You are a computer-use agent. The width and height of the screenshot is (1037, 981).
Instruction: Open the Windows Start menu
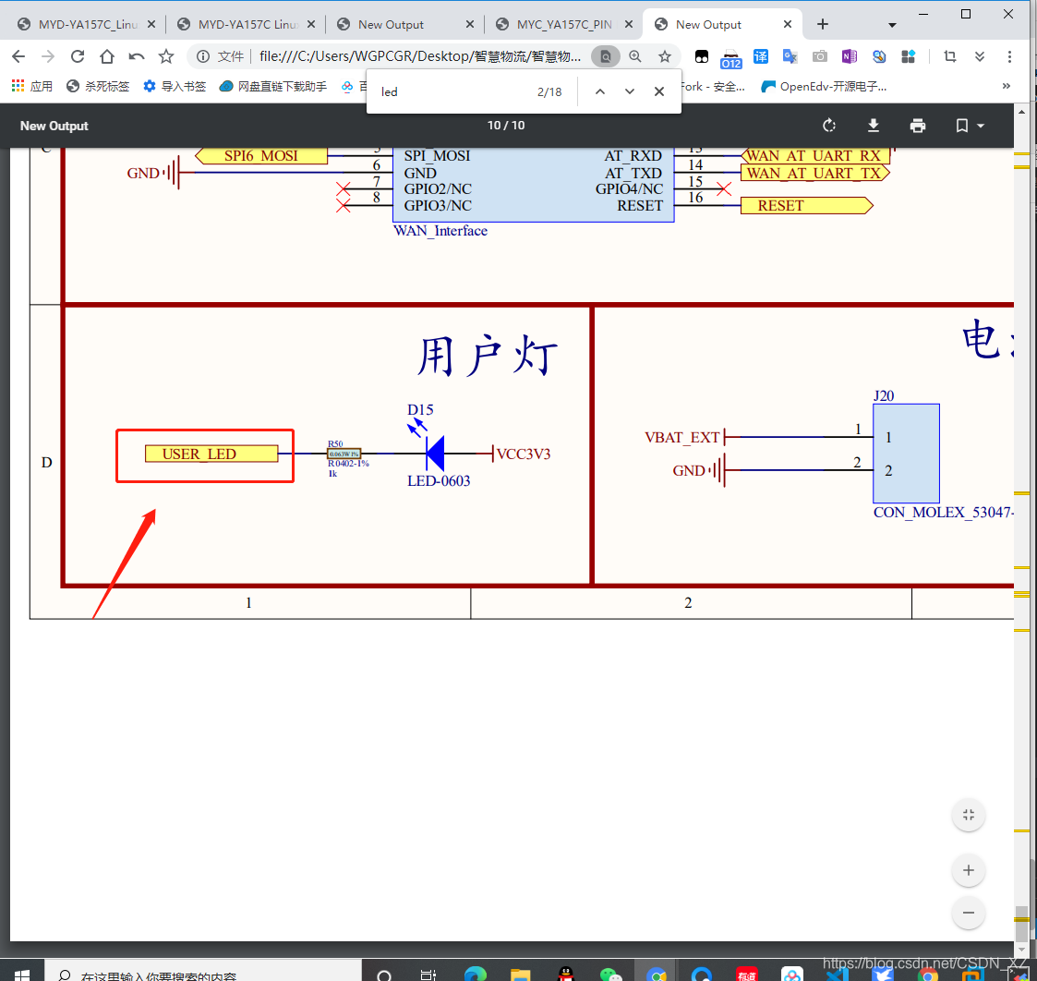click(x=22, y=974)
